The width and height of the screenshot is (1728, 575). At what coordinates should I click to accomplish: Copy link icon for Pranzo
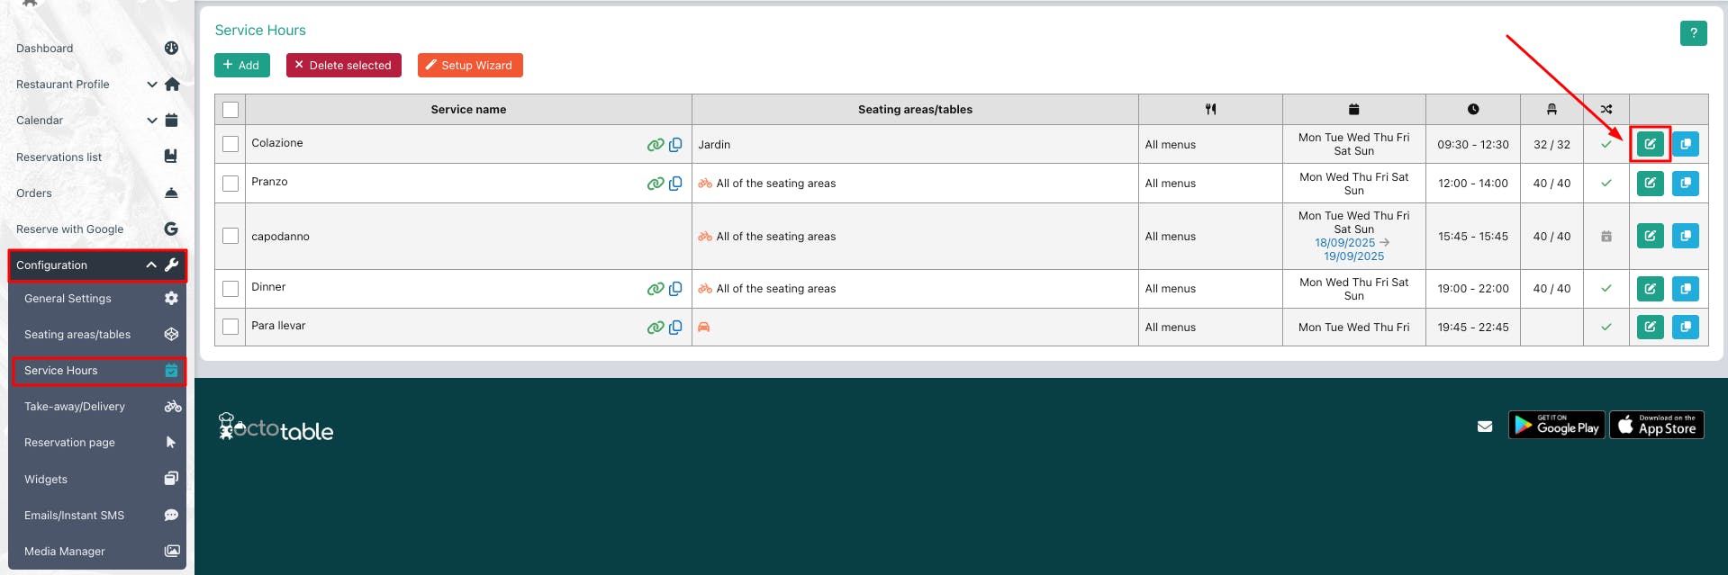point(675,183)
